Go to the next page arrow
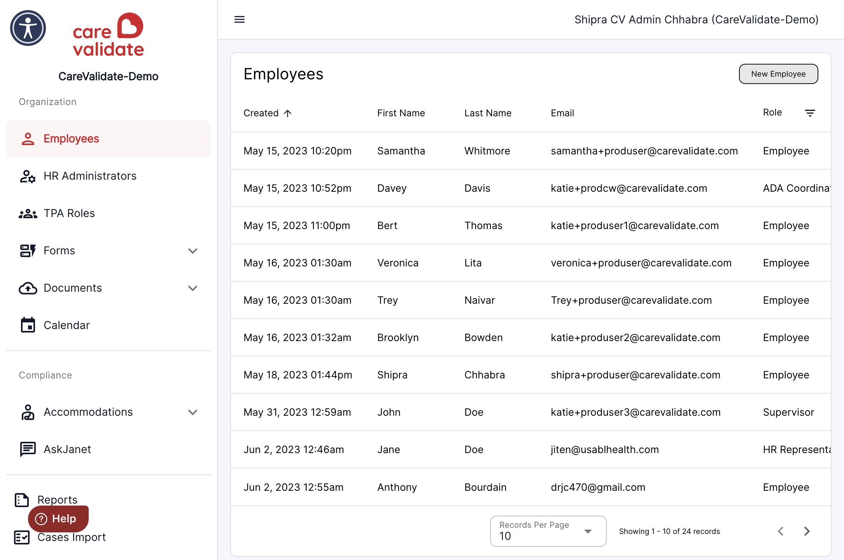The image size is (844, 560). (x=807, y=531)
